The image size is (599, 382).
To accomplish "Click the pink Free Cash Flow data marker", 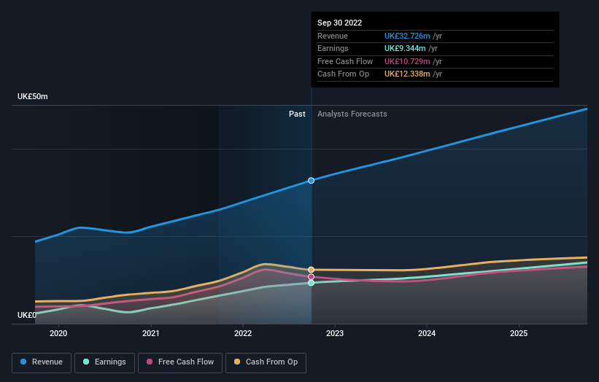I will (312, 277).
